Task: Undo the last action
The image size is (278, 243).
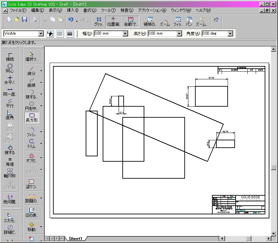Action: tap(71, 19)
